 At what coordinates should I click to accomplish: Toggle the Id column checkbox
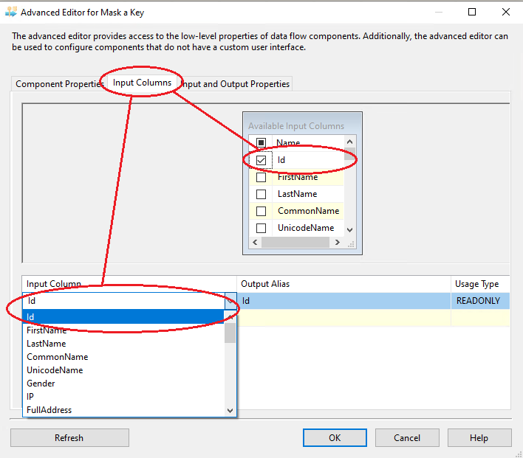click(261, 160)
